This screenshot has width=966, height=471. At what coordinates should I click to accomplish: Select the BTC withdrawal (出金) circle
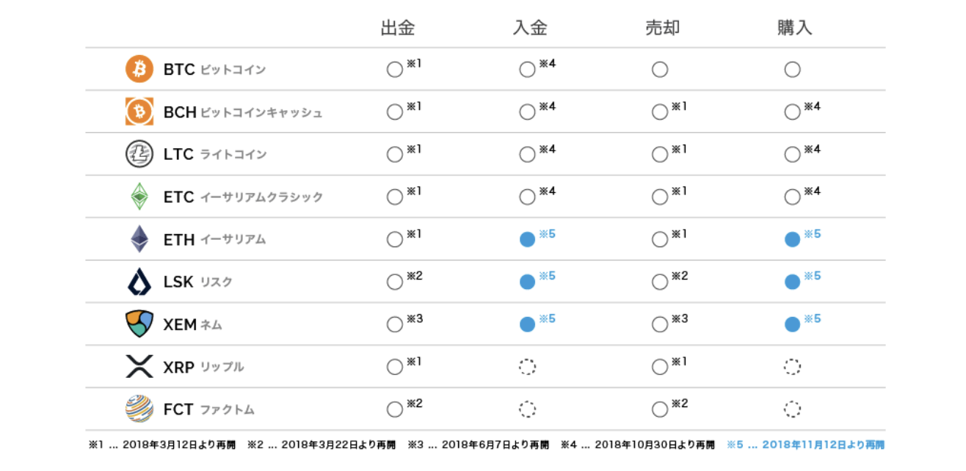pos(395,70)
